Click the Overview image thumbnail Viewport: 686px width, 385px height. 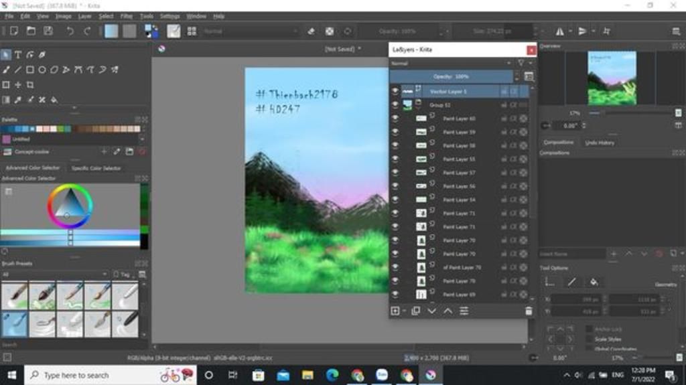(612, 78)
